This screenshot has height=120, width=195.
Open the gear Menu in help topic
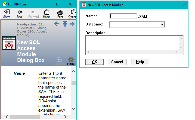tap(71, 61)
